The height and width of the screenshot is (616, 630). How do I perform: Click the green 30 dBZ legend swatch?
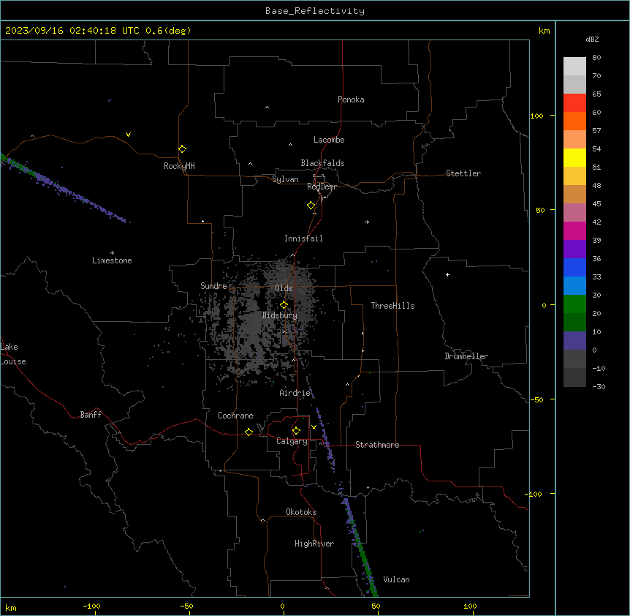(x=574, y=304)
